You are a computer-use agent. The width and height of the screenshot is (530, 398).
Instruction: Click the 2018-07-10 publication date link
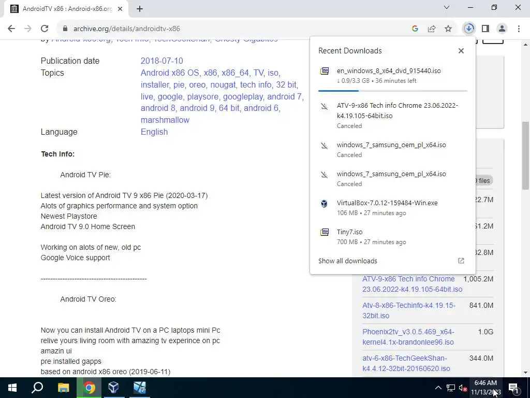(x=161, y=61)
